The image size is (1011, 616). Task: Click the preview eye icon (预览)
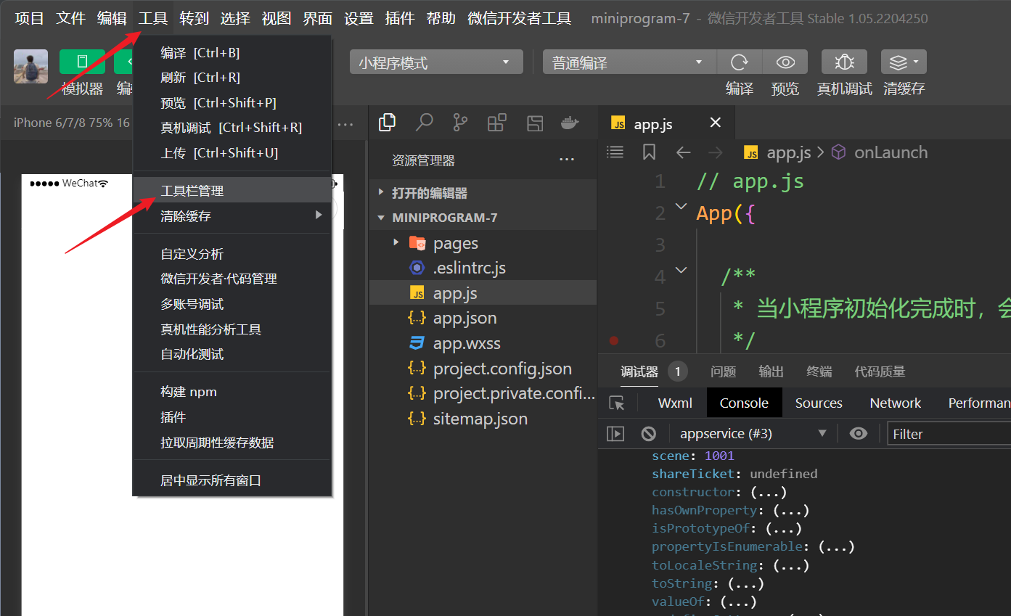(x=785, y=62)
